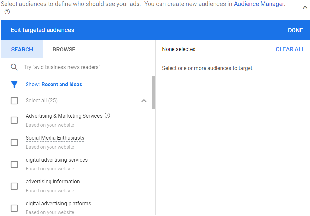
Task: Open the help icon near the top left
Action: pyautogui.click(x=7, y=12)
